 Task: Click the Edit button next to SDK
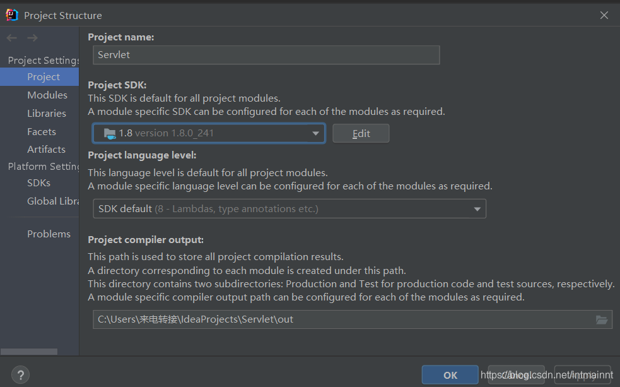pyautogui.click(x=361, y=133)
